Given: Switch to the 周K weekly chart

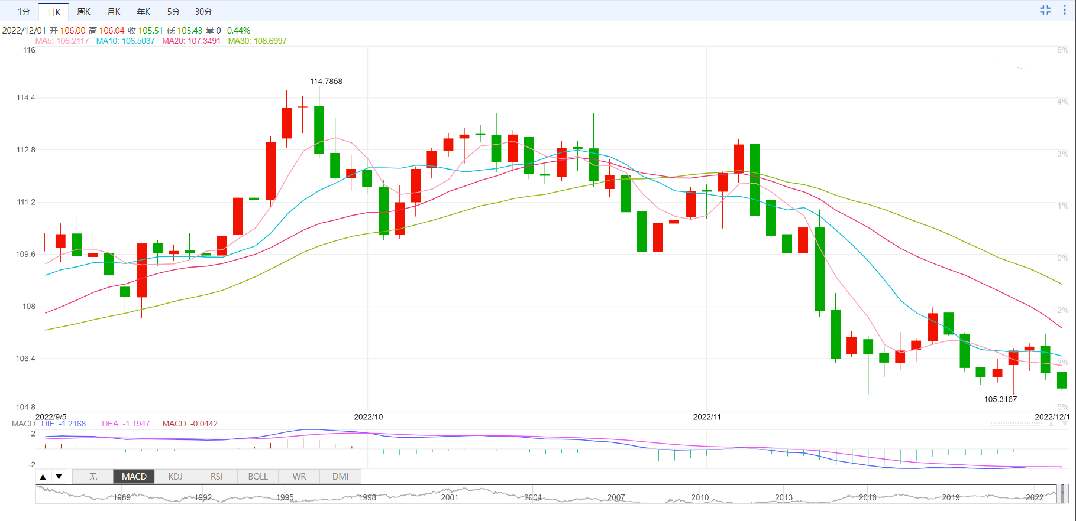Looking at the screenshot, I should point(84,12).
